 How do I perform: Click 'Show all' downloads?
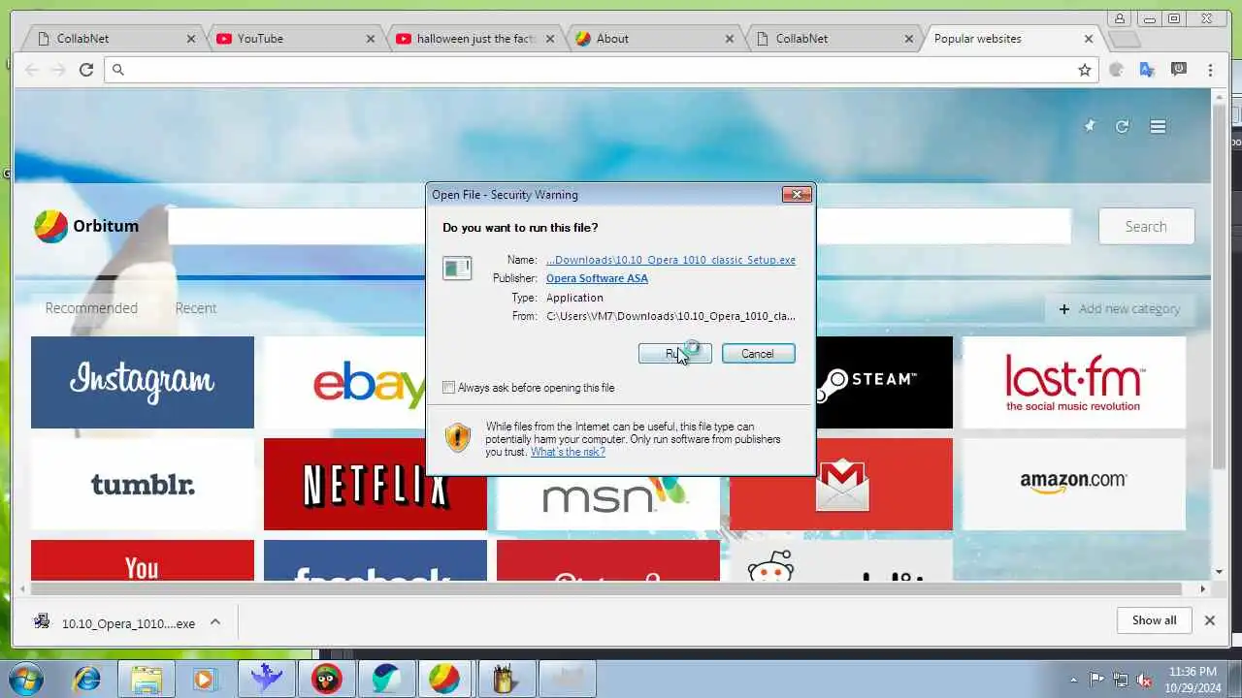click(1154, 620)
